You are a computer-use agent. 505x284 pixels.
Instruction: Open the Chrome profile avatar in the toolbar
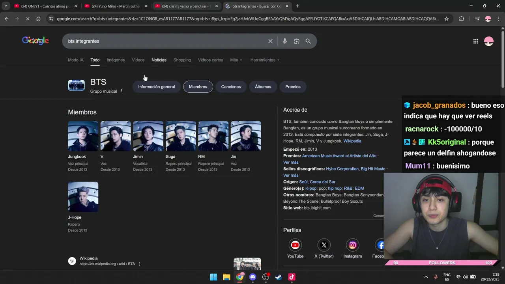pyautogui.click(x=488, y=19)
